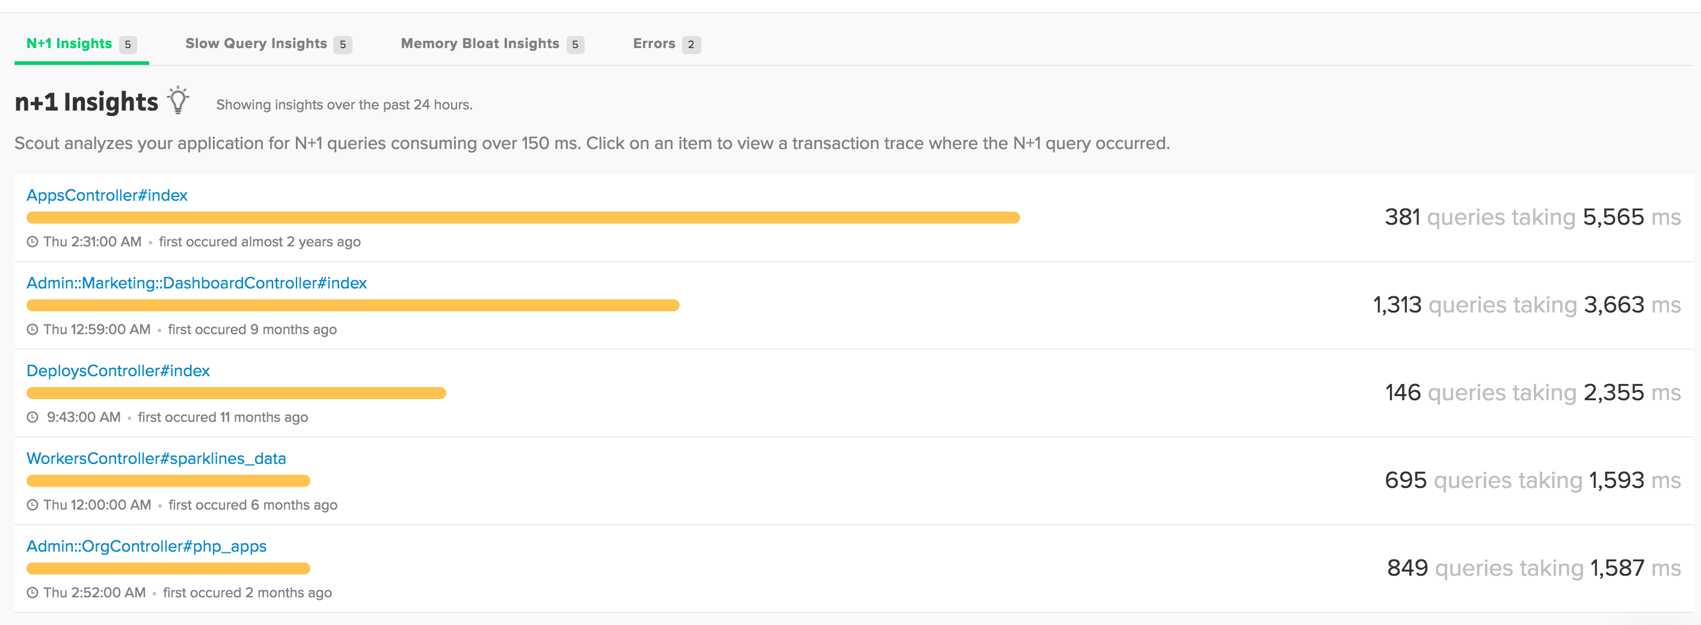The width and height of the screenshot is (1701, 625).
Task: Click the 1,313 queries taking 3,663 ms text
Action: tap(1527, 305)
